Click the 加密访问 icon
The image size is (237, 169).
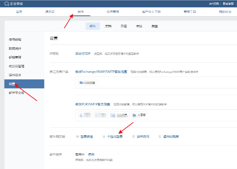point(133,137)
